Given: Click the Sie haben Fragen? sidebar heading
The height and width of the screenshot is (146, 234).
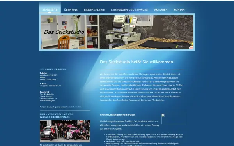Looking at the screenshot, I should [x=53, y=69].
